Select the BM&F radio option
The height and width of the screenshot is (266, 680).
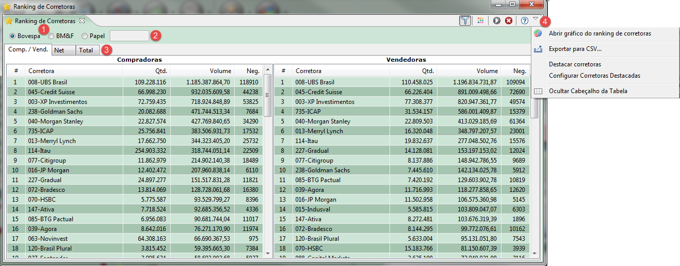pyautogui.click(x=61, y=36)
